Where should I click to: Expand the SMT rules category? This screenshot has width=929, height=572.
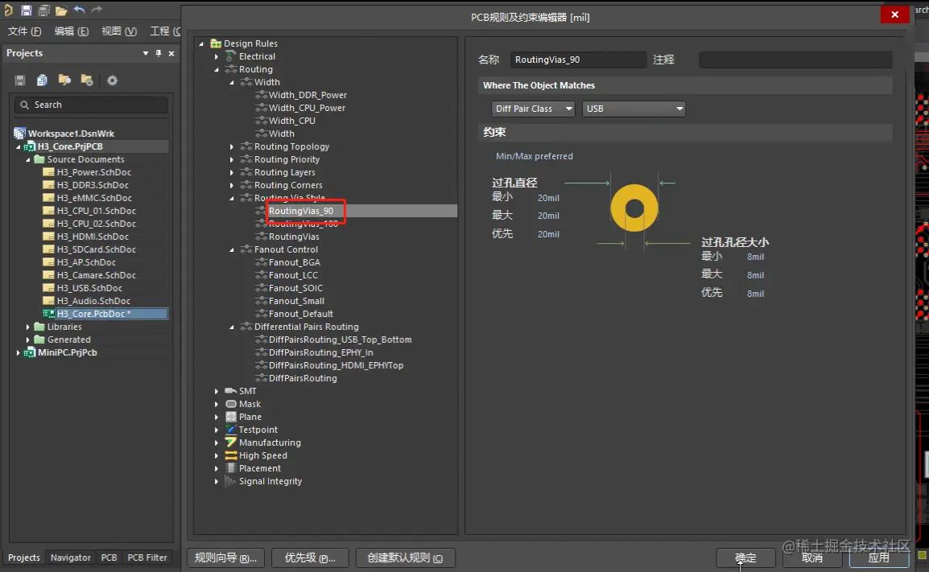click(217, 392)
